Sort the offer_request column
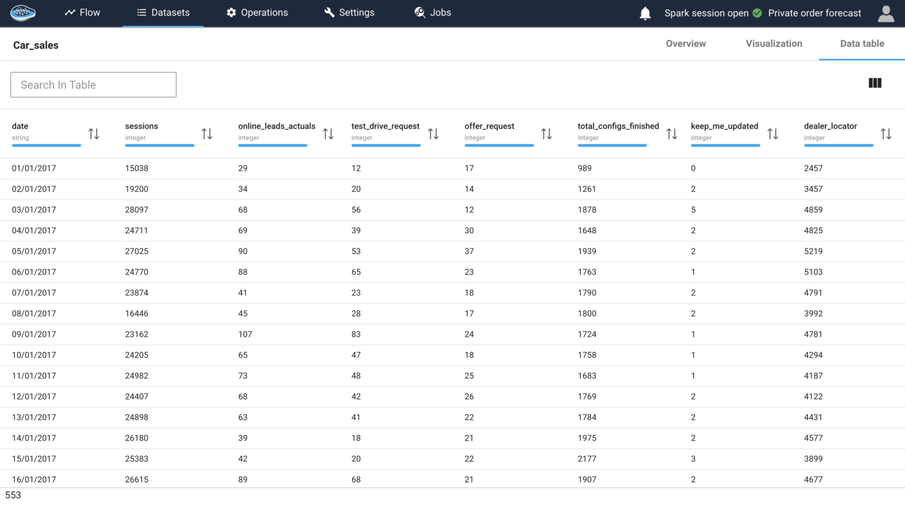The height and width of the screenshot is (505, 905). coord(546,133)
